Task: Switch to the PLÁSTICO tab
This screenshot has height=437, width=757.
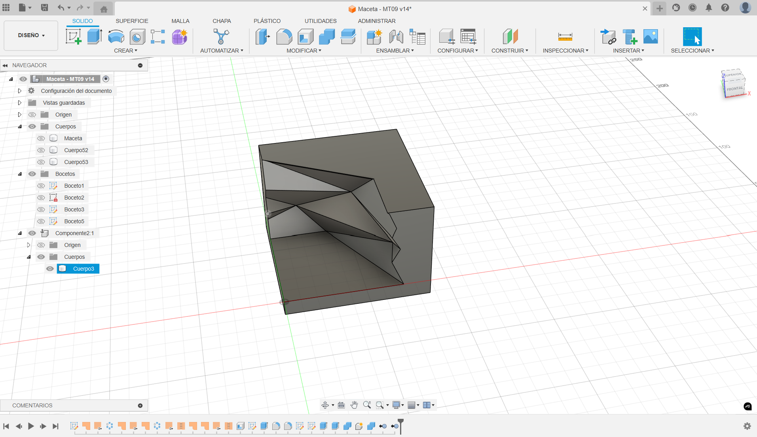Action: [x=267, y=21]
